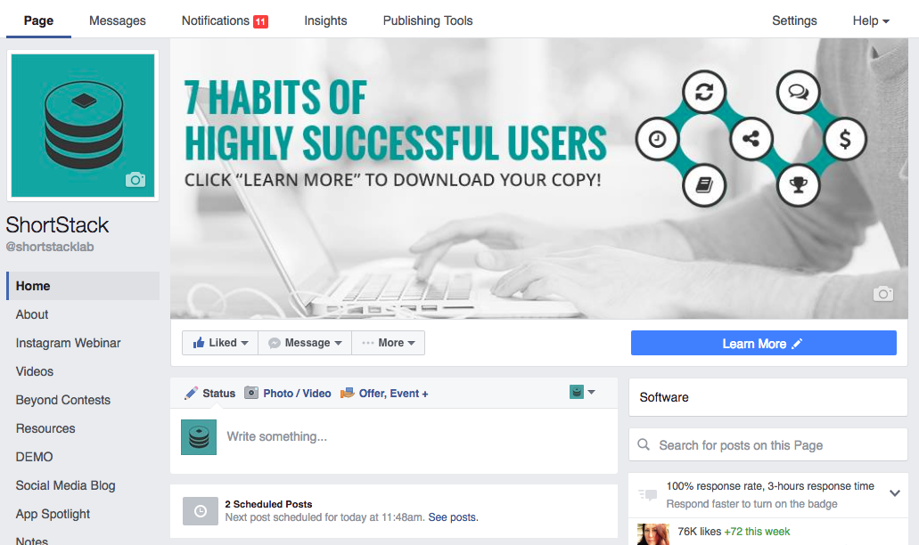Click the search magnifier icon

point(644,445)
